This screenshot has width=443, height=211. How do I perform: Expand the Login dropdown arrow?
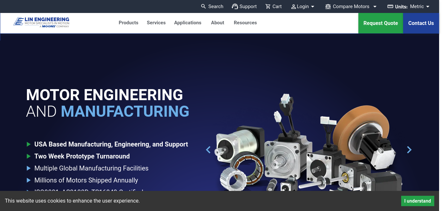click(313, 6)
